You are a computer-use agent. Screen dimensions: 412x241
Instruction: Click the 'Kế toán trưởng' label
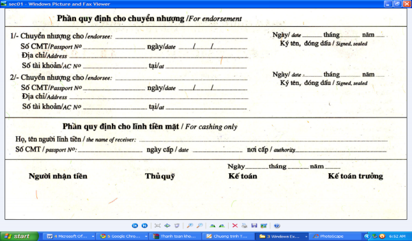tap(356, 176)
